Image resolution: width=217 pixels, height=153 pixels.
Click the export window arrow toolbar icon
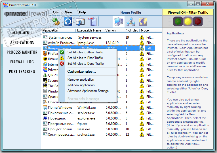tap(80, 22)
